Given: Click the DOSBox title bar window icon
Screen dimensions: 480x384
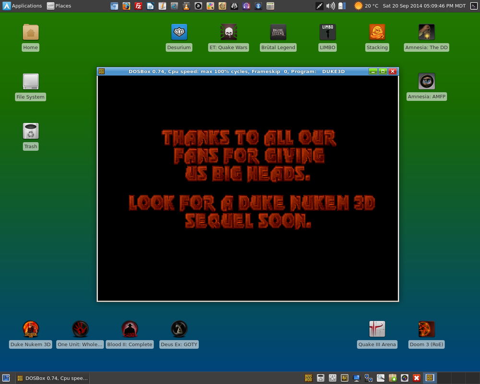Looking at the screenshot, I should 102,72.
